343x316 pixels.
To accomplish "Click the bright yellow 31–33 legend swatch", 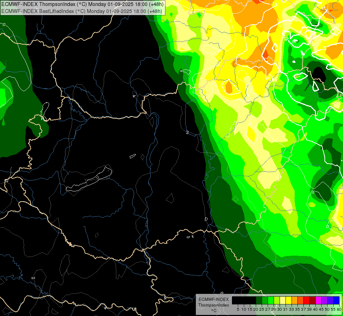I will [289, 300].
